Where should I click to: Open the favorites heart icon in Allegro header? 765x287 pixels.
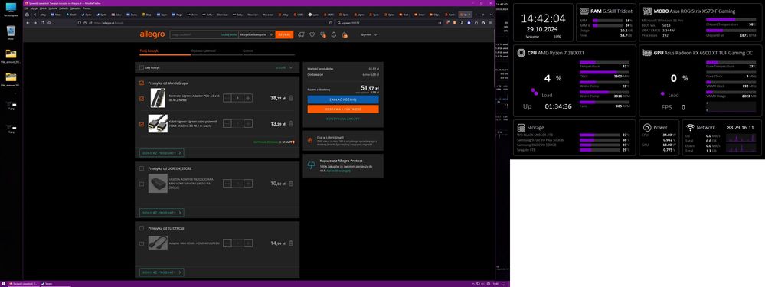coord(312,34)
